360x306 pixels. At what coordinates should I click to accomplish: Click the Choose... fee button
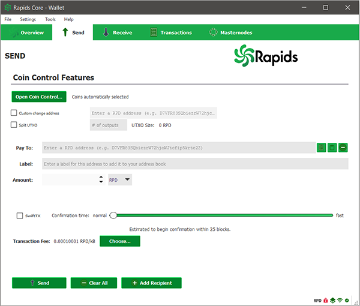pyautogui.click(x=120, y=241)
